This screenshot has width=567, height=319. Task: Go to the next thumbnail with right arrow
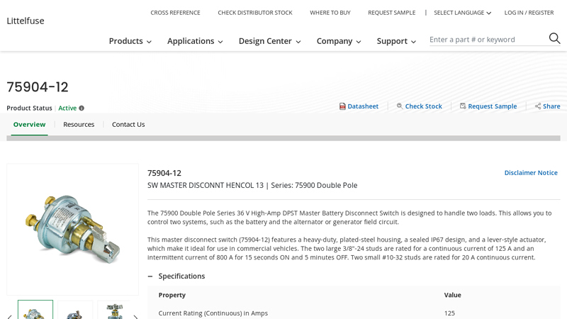[x=135, y=316]
